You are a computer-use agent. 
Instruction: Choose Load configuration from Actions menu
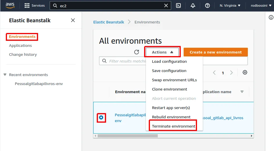pos(169,61)
